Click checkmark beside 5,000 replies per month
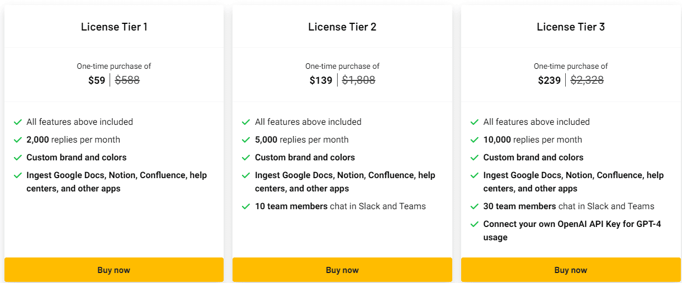 [246, 140]
